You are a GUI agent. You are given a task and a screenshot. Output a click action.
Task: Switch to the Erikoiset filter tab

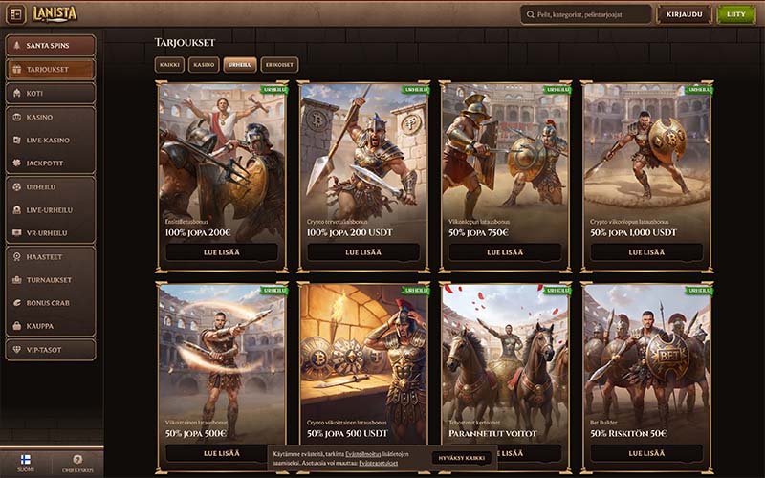pyautogui.click(x=279, y=65)
